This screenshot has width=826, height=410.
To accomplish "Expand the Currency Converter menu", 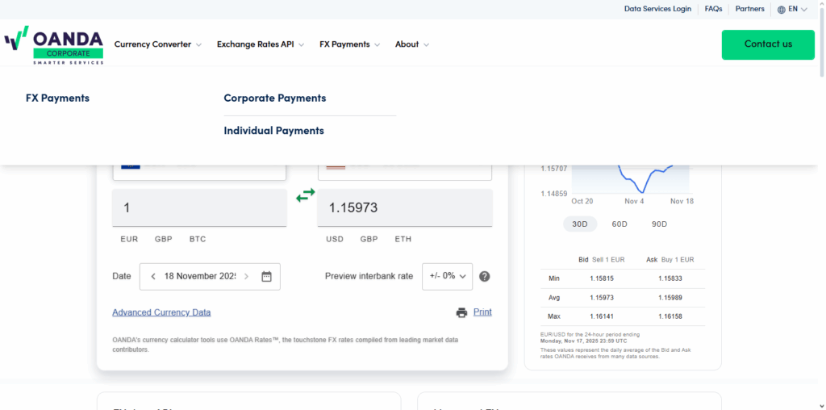I will tap(157, 44).
